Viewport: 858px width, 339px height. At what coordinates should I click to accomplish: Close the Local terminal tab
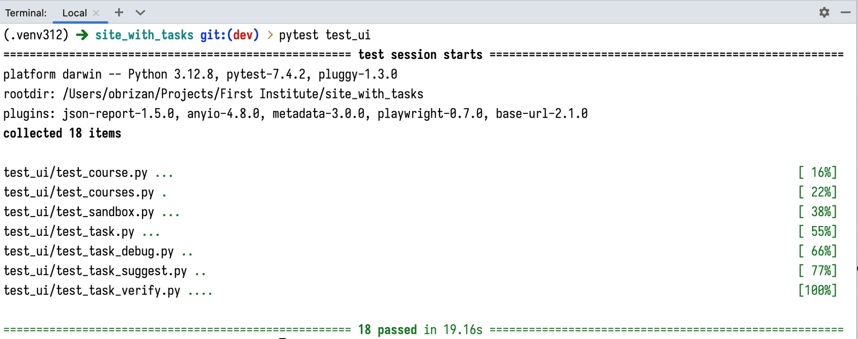click(96, 13)
